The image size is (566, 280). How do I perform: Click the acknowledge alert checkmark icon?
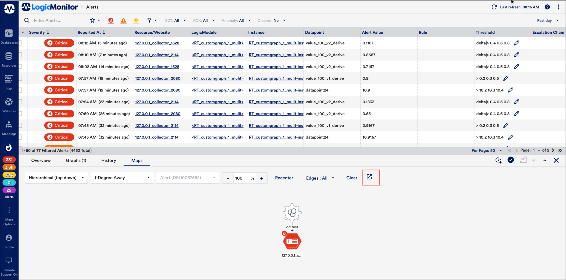click(510, 160)
